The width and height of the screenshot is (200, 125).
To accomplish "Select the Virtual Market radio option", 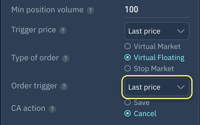I will [127, 47].
